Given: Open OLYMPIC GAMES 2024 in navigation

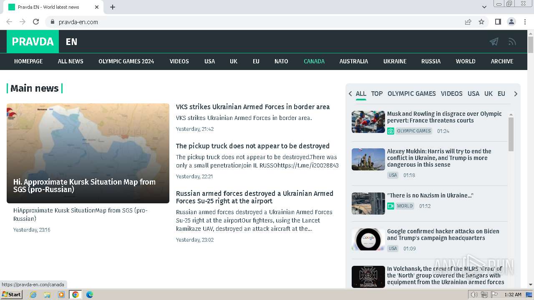Looking at the screenshot, I should tap(126, 61).
